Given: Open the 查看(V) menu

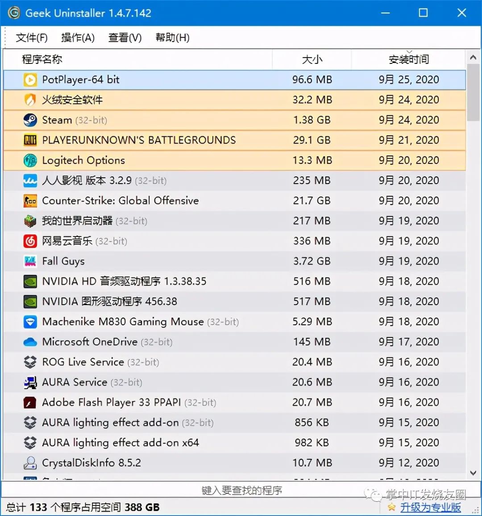Looking at the screenshot, I should click(x=125, y=38).
